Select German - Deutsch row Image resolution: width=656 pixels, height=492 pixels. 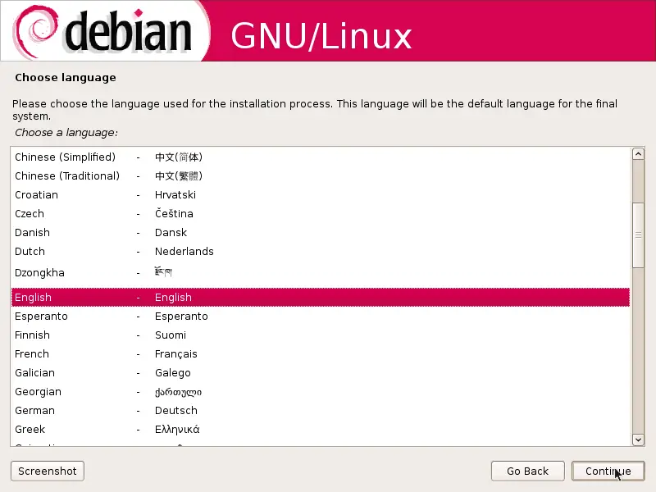(321, 410)
